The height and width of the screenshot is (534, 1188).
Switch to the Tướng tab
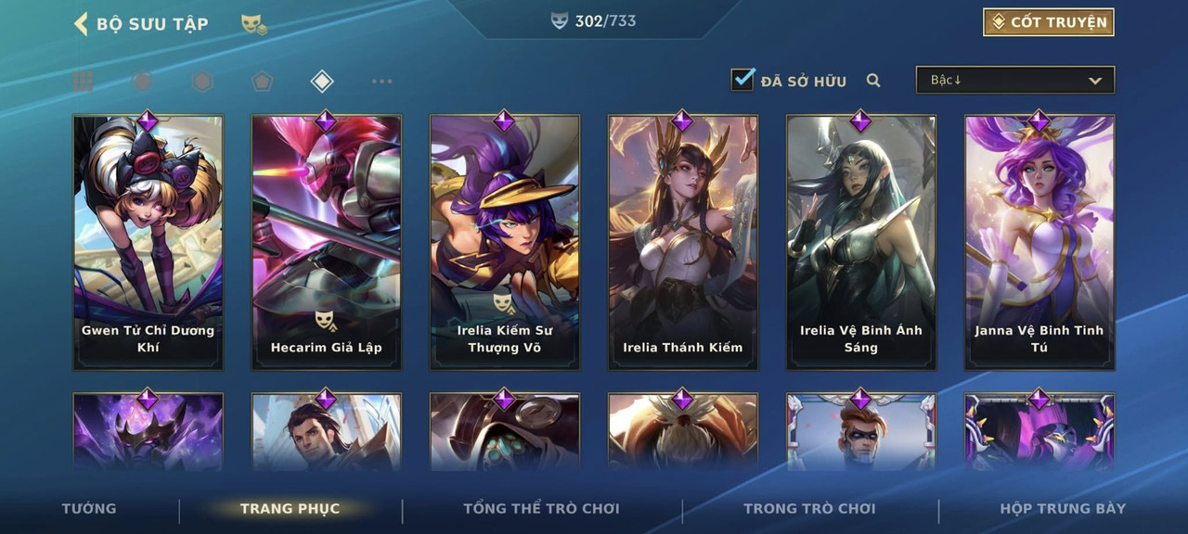point(89,508)
